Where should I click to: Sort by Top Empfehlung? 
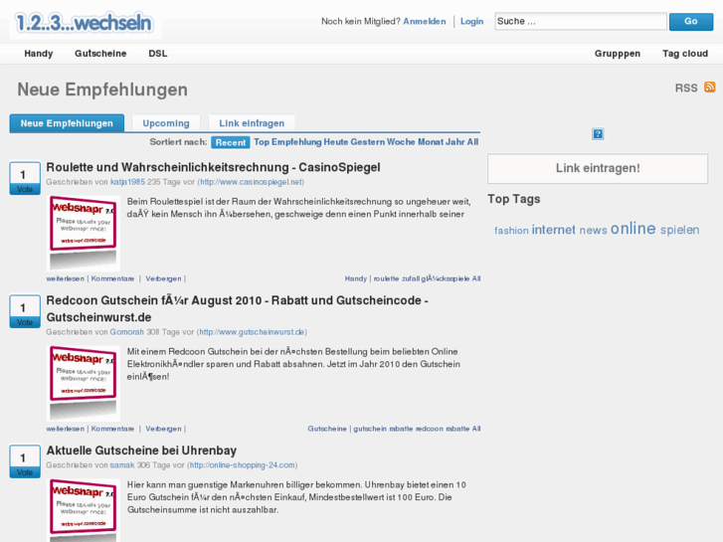coord(287,142)
